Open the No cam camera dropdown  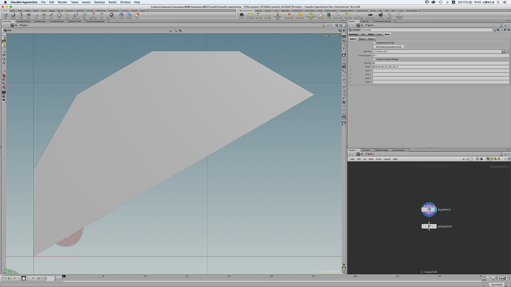(x=336, y=36)
